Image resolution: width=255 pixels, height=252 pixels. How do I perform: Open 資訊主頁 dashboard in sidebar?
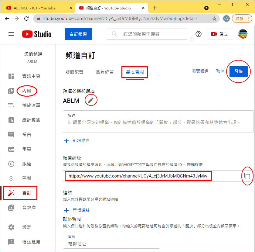(x=31, y=76)
